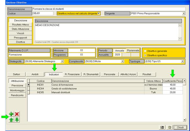
Task: Click the calculator icon beside the help button
Action: coord(162,127)
